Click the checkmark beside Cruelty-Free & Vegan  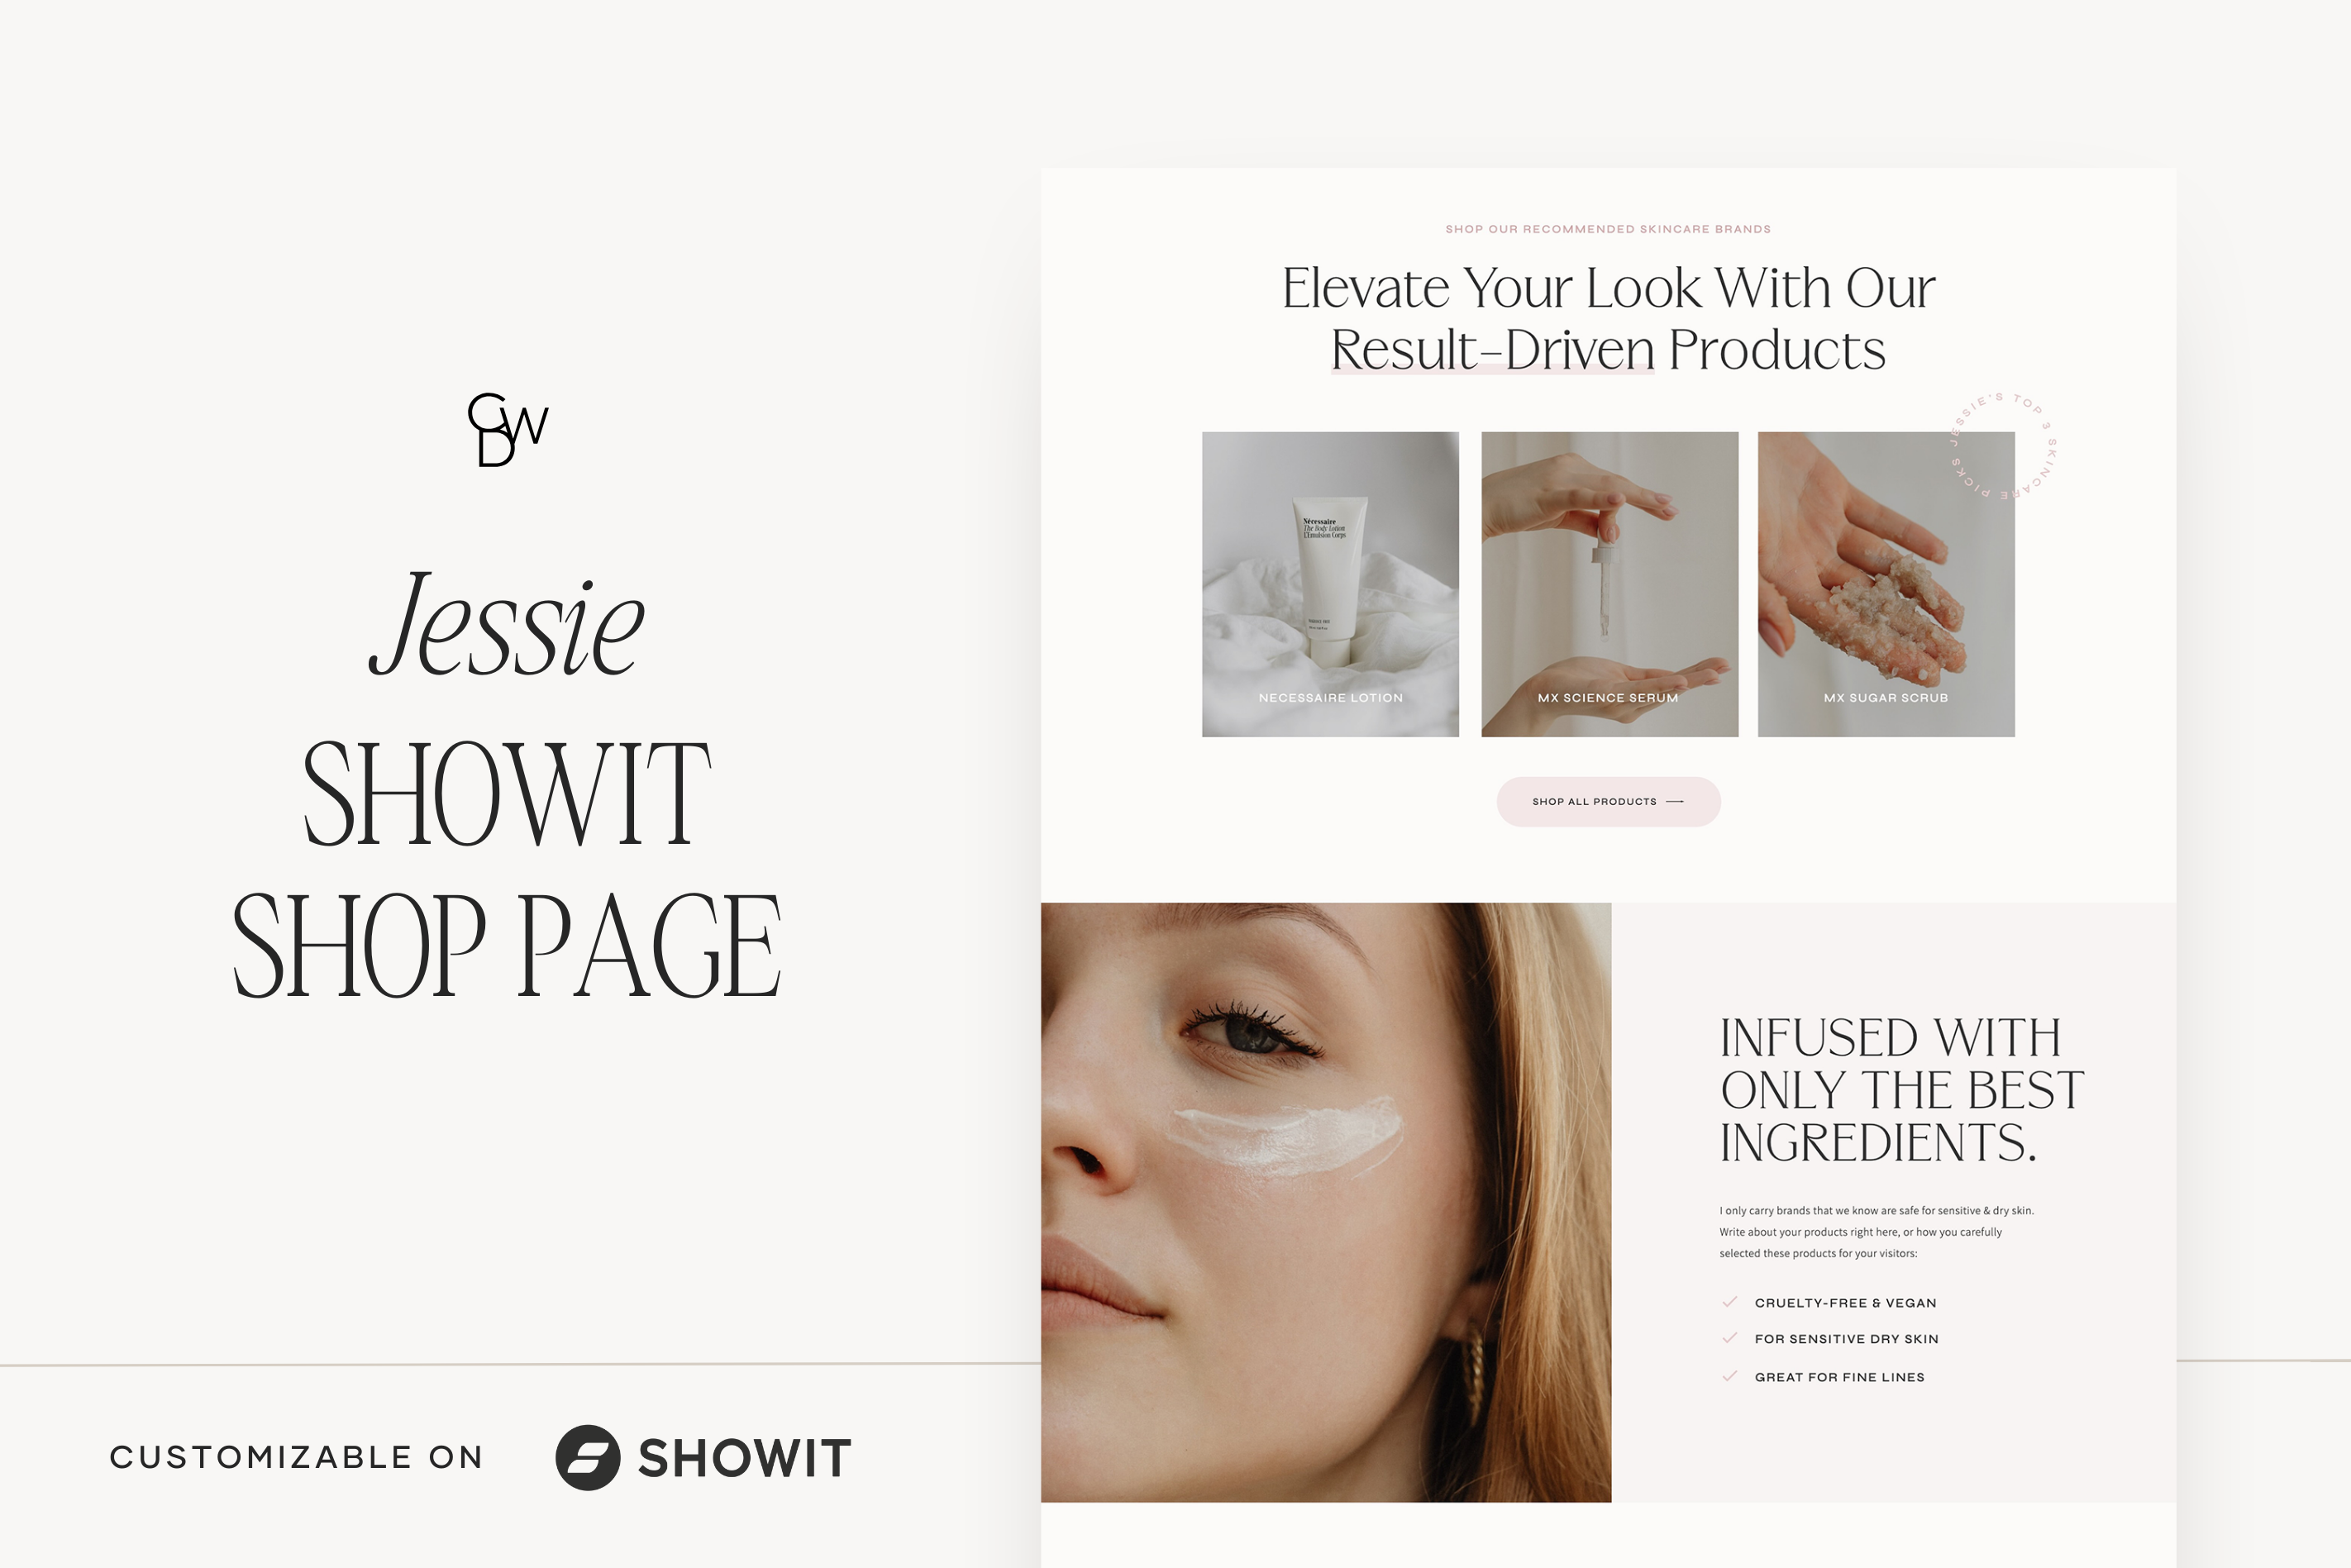(1729, 1302)
